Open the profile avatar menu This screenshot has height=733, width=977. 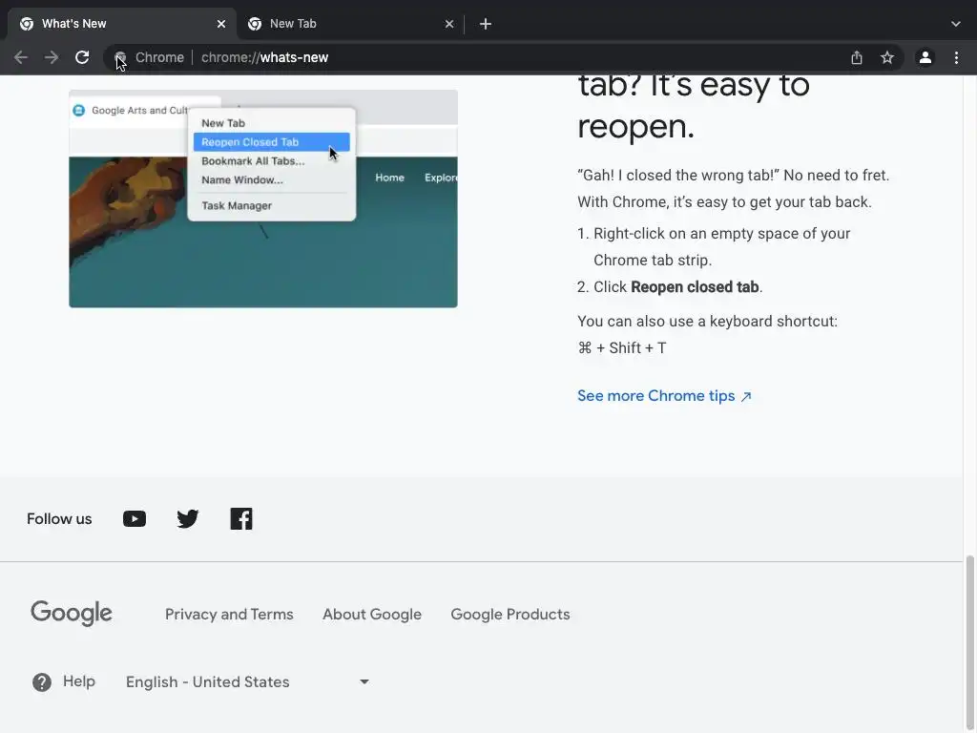tap(925, 57)
